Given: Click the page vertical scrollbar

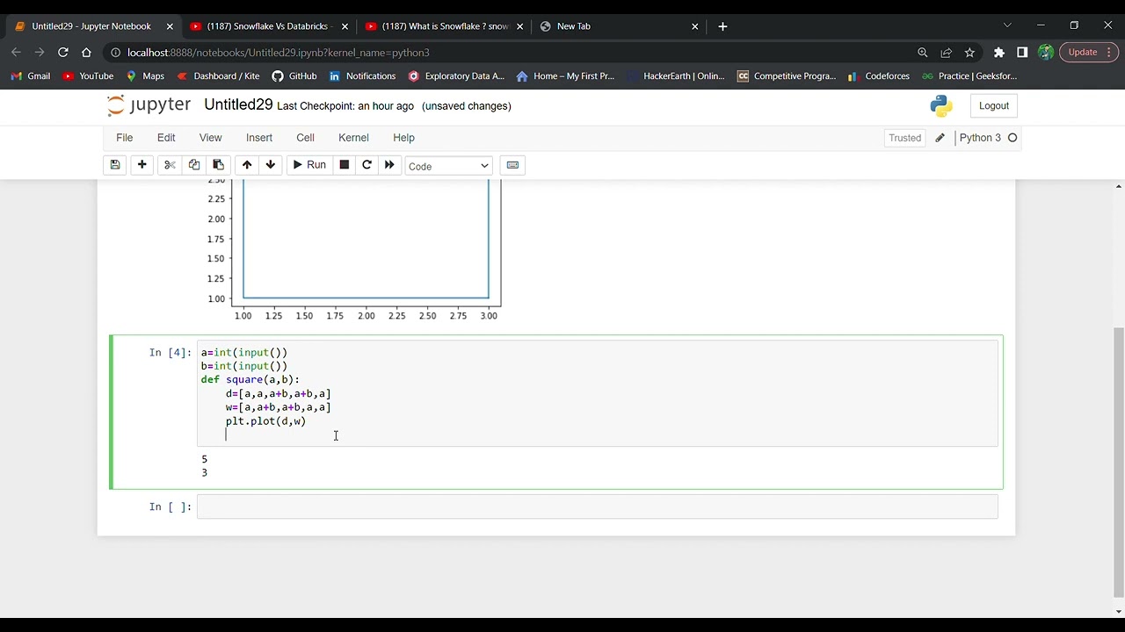Looking at the screenshot, I should [1119, 461].
